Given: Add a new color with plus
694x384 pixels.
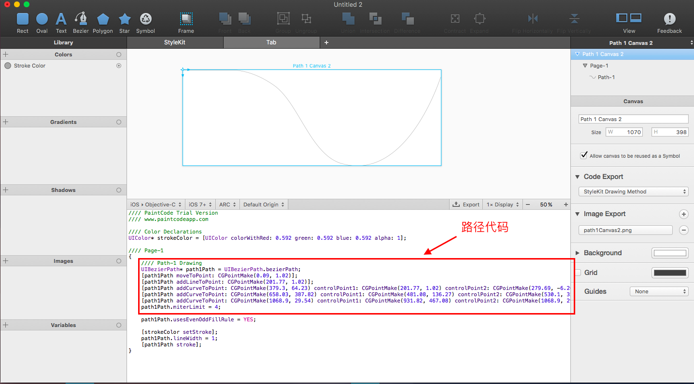Looking at the screenshot, I should coord(6,55).
